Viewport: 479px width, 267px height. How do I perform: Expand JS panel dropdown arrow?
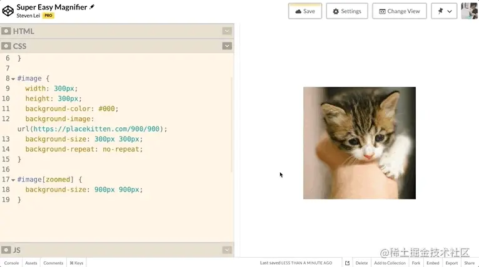pos(227,250)
